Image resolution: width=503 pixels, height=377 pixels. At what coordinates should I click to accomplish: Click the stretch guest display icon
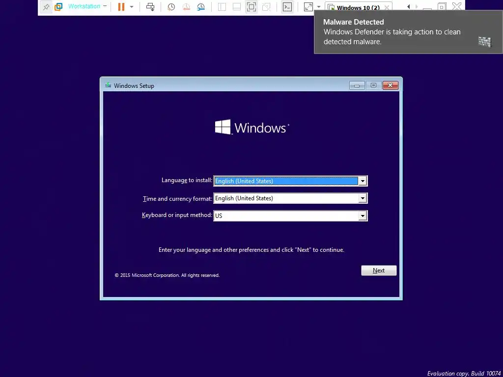click(308, 7)
